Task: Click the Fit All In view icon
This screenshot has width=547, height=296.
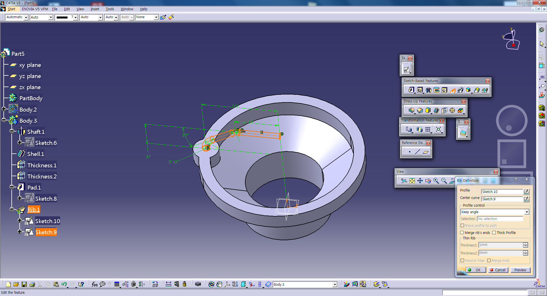Action: point(412,181)
